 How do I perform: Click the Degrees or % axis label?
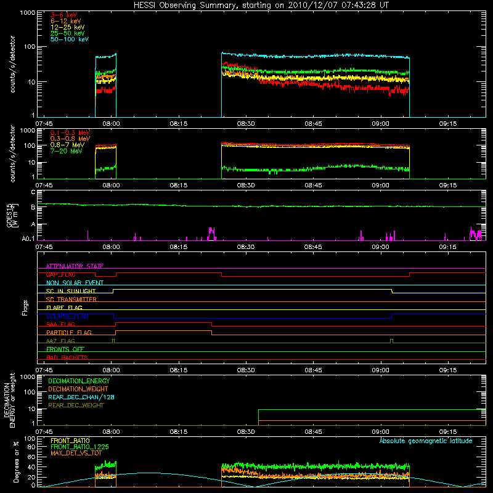(16, 462)
